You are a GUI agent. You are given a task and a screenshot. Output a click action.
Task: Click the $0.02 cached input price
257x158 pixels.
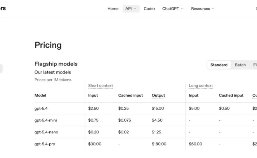[x=124, y=132]
